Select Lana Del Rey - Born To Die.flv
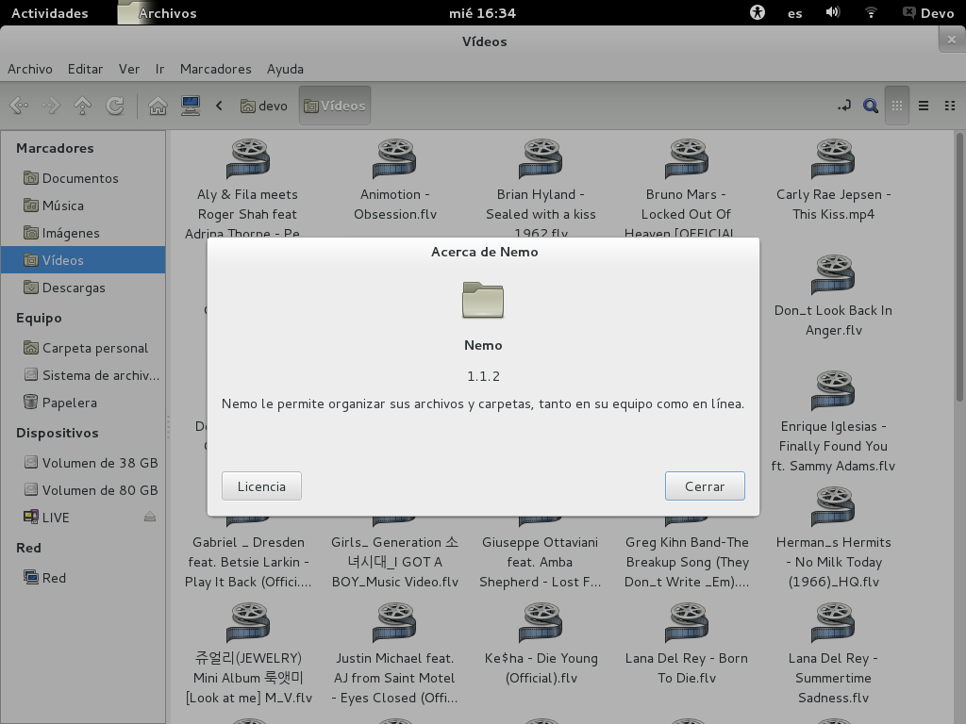This screenshot has width=966, height=724. (687, 643)
